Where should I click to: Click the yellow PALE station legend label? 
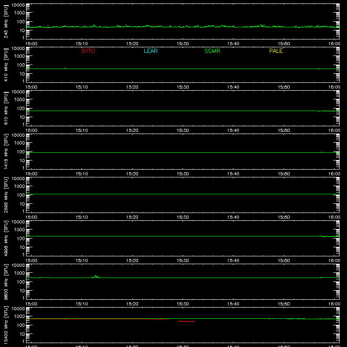click(276, 51)
